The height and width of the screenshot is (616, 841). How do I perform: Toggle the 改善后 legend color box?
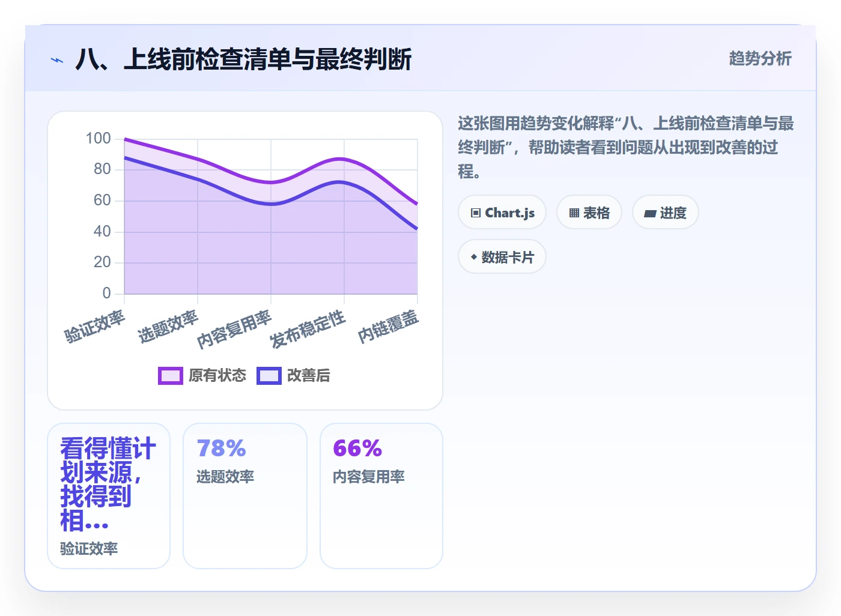(269, 376)
